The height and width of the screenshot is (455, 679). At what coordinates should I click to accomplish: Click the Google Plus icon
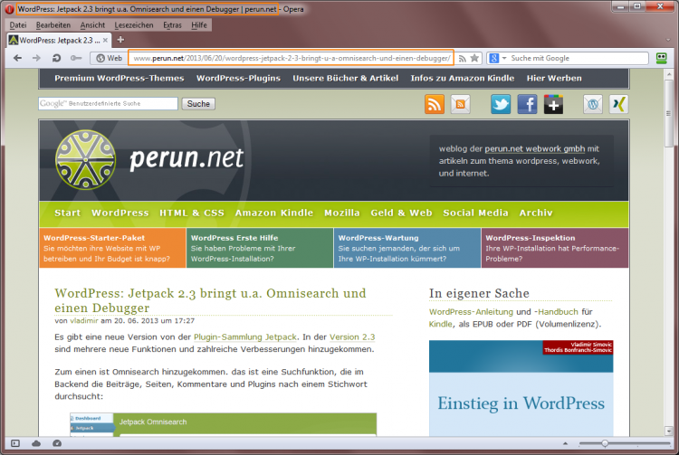point(553,104)
